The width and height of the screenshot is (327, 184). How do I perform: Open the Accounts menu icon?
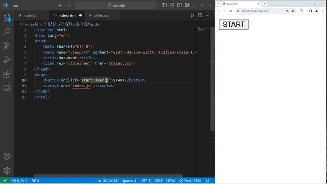(x=7, y=156)
